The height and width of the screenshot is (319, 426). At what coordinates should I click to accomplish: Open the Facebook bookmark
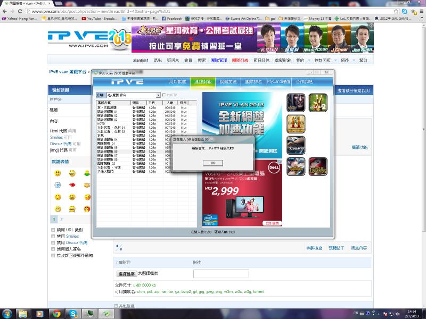(172, 19)
